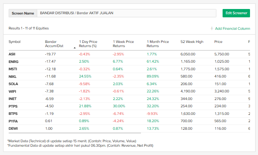Click the Add Financial Column link
The image size is (258, 155).
[x=232, y=28]
